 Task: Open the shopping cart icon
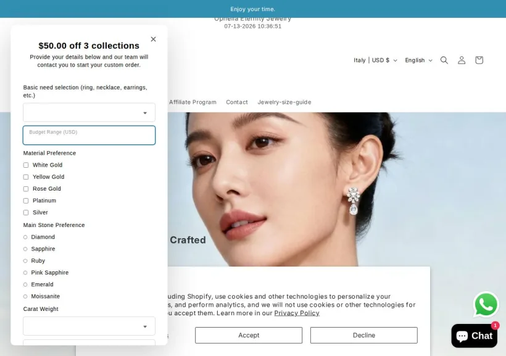tap(479, 60)
